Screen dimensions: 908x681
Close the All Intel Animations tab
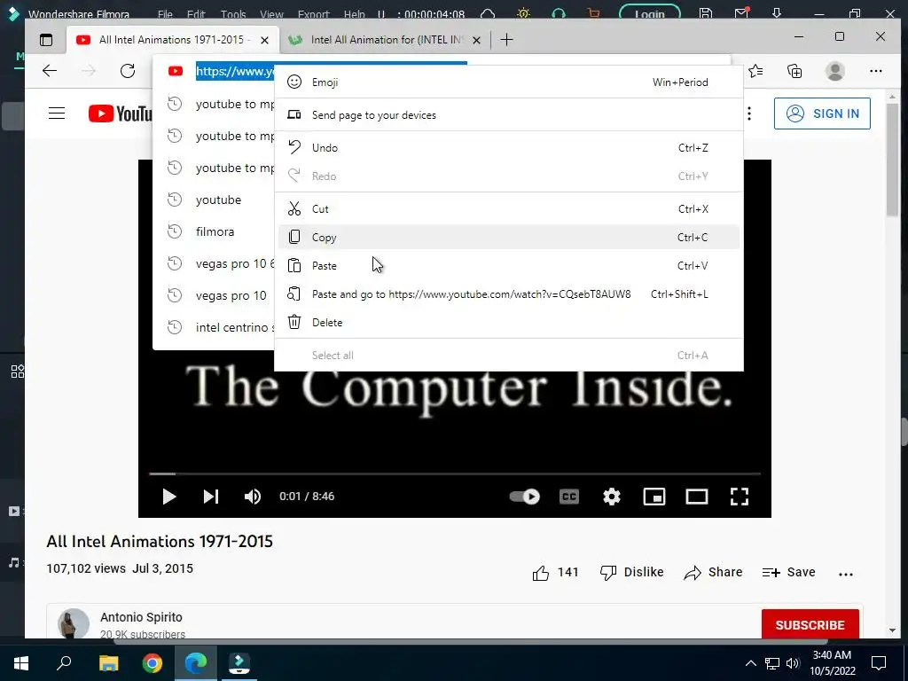tap(264, 40)
